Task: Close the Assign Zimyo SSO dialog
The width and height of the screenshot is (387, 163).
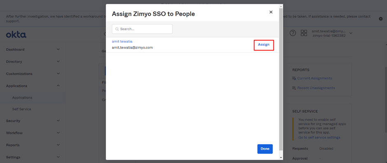Action: [271, 12]
